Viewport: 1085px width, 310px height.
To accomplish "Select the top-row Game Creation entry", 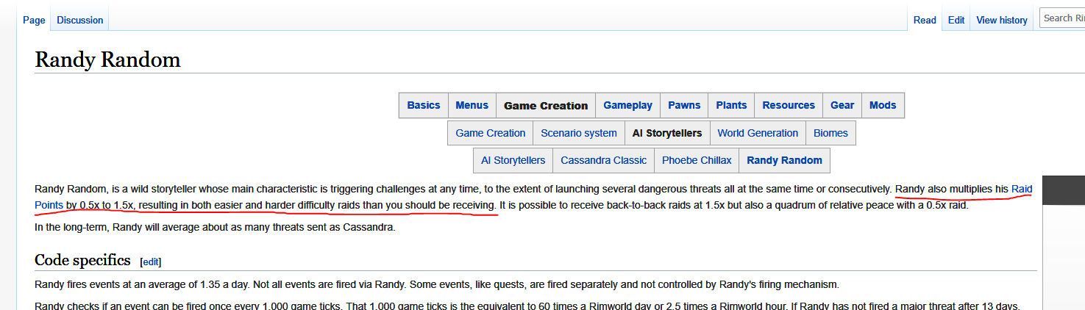I will (x=546, y=105).
